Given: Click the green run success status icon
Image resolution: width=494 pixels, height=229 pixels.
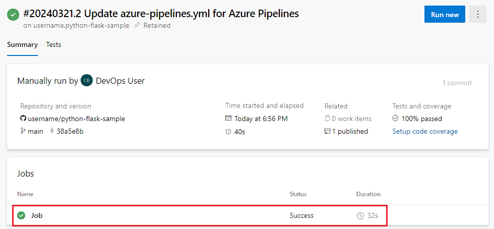Looking at the screenshot, I should coord(13,15).
